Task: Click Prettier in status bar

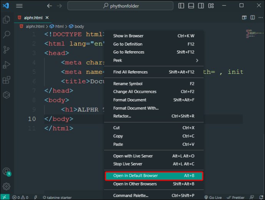Action: coord(235,197)
